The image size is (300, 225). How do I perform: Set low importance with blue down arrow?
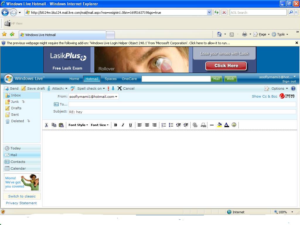pos(113,88)
